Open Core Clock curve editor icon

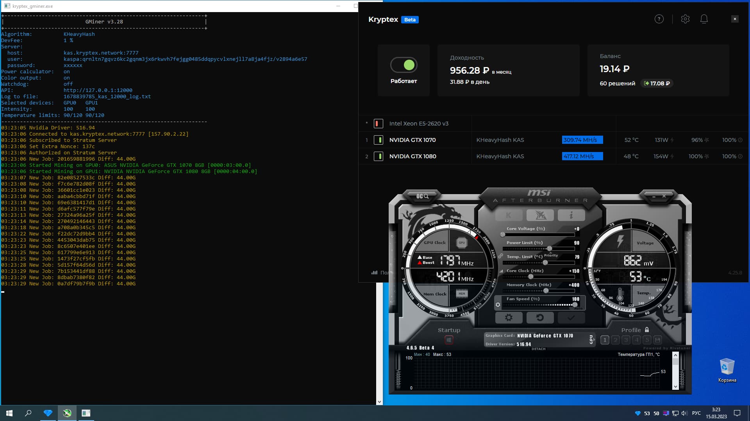click(501, 271)
